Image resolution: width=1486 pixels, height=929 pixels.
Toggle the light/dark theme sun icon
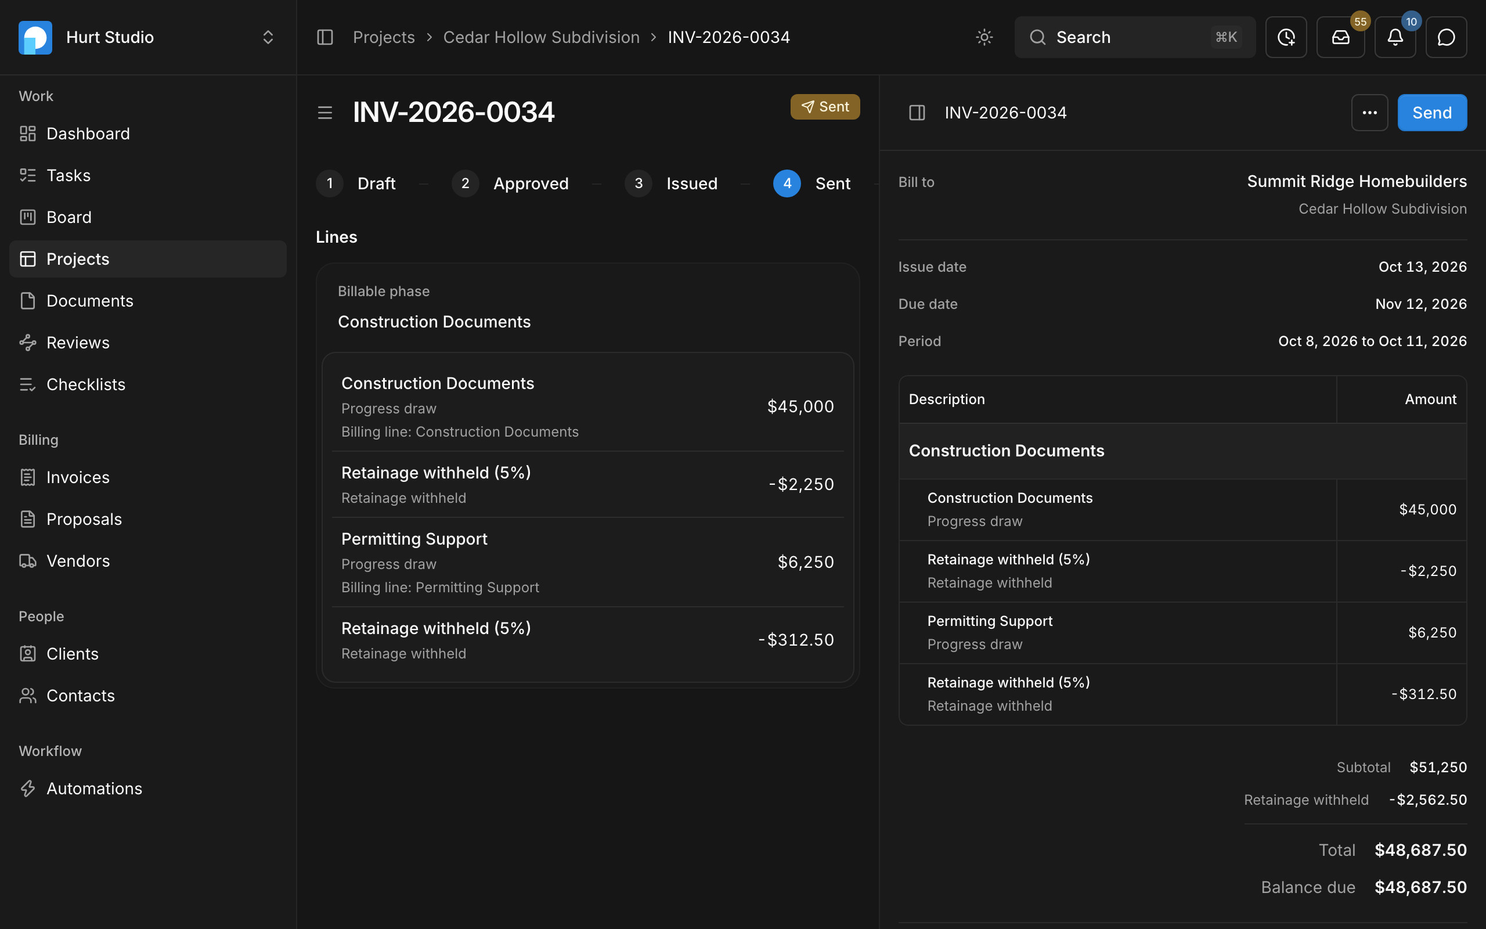pos(984,37)
